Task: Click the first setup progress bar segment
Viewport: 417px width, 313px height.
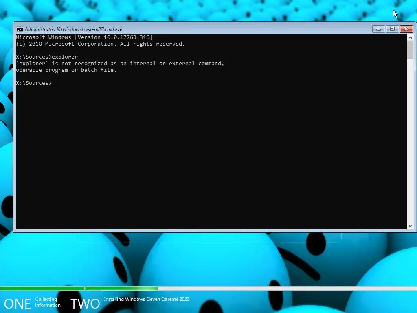Action: (x=42, y=288)
